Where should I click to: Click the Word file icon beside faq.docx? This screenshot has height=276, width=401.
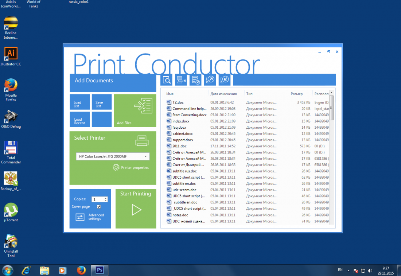169,127
